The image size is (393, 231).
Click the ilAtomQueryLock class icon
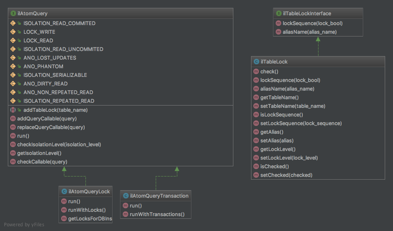click(x=64, y=191)
